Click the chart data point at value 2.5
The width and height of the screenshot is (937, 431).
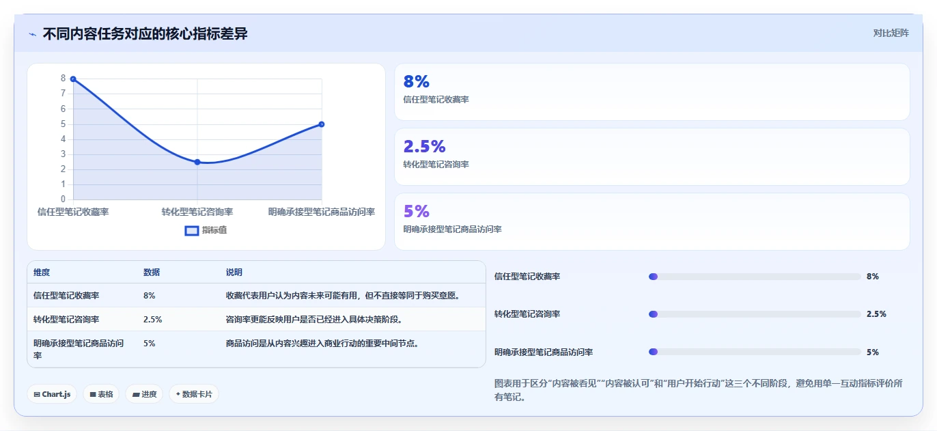tap(197, 162)
